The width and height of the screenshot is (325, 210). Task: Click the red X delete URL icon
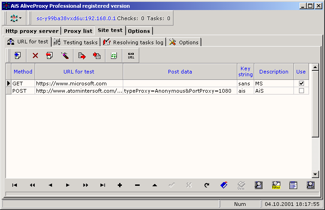35,56
